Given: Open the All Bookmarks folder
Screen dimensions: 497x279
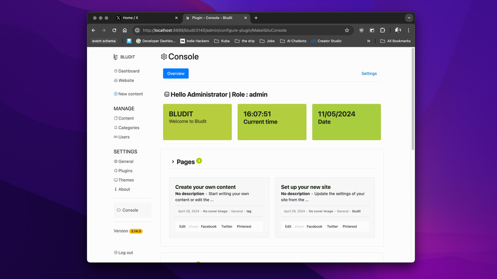Looking at the screenshot, I should 395,41.
